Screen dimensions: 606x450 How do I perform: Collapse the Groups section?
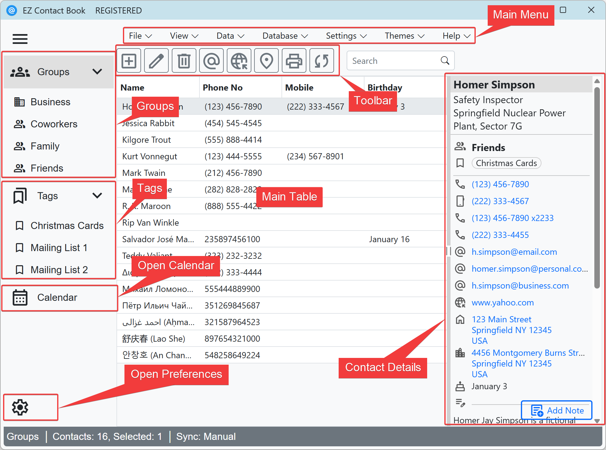point(97,72)
